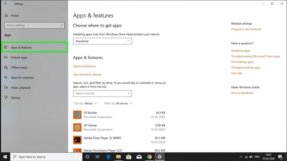Select Adobe Shockwave Player 12.0 entry

pyautogui.click(x=119, y=150)
